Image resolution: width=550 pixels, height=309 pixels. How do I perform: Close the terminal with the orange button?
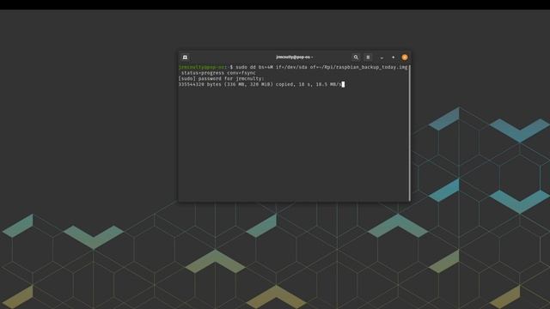(x=405, y=58)
